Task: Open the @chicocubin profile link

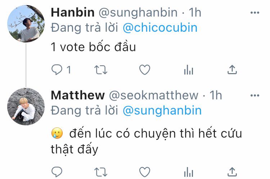Action: tap(160, 28)
